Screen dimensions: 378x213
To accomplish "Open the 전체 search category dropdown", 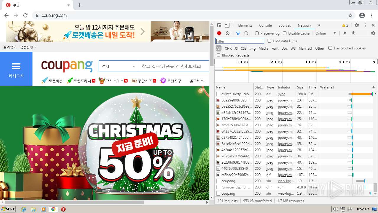I will (119, 66).
